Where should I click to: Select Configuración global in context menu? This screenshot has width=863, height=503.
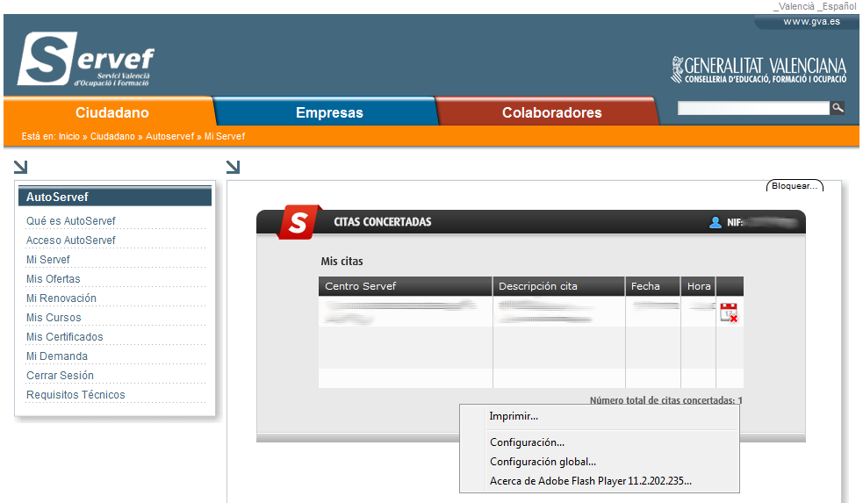click(x=543, y=462)
